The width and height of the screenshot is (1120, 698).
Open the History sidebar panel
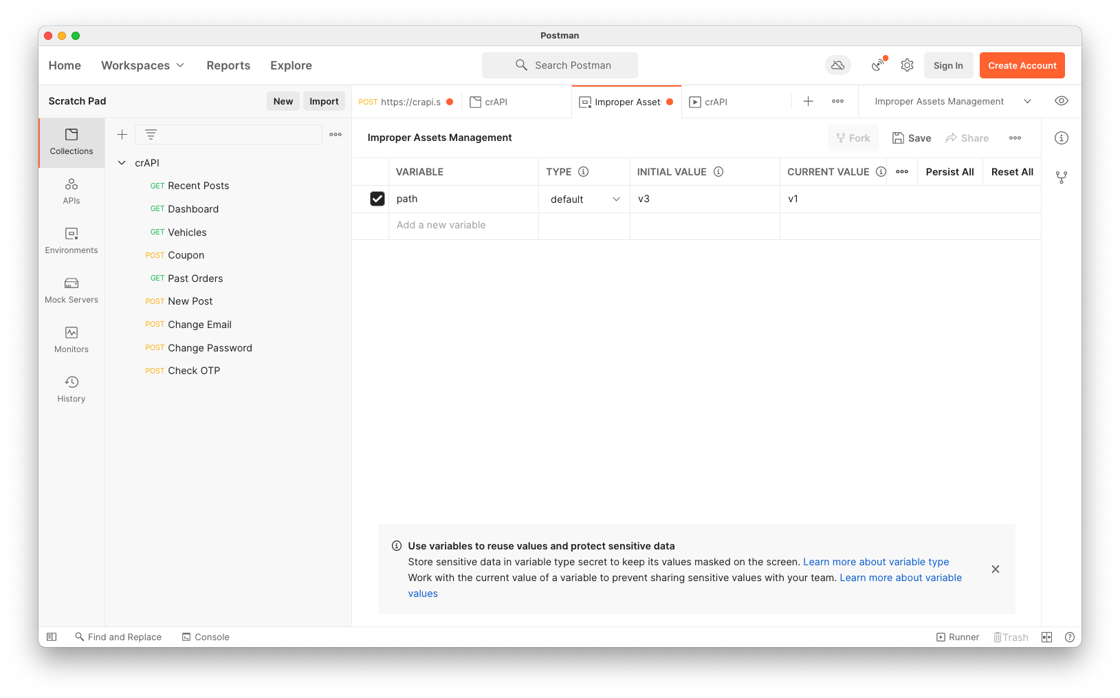(72, 390)
